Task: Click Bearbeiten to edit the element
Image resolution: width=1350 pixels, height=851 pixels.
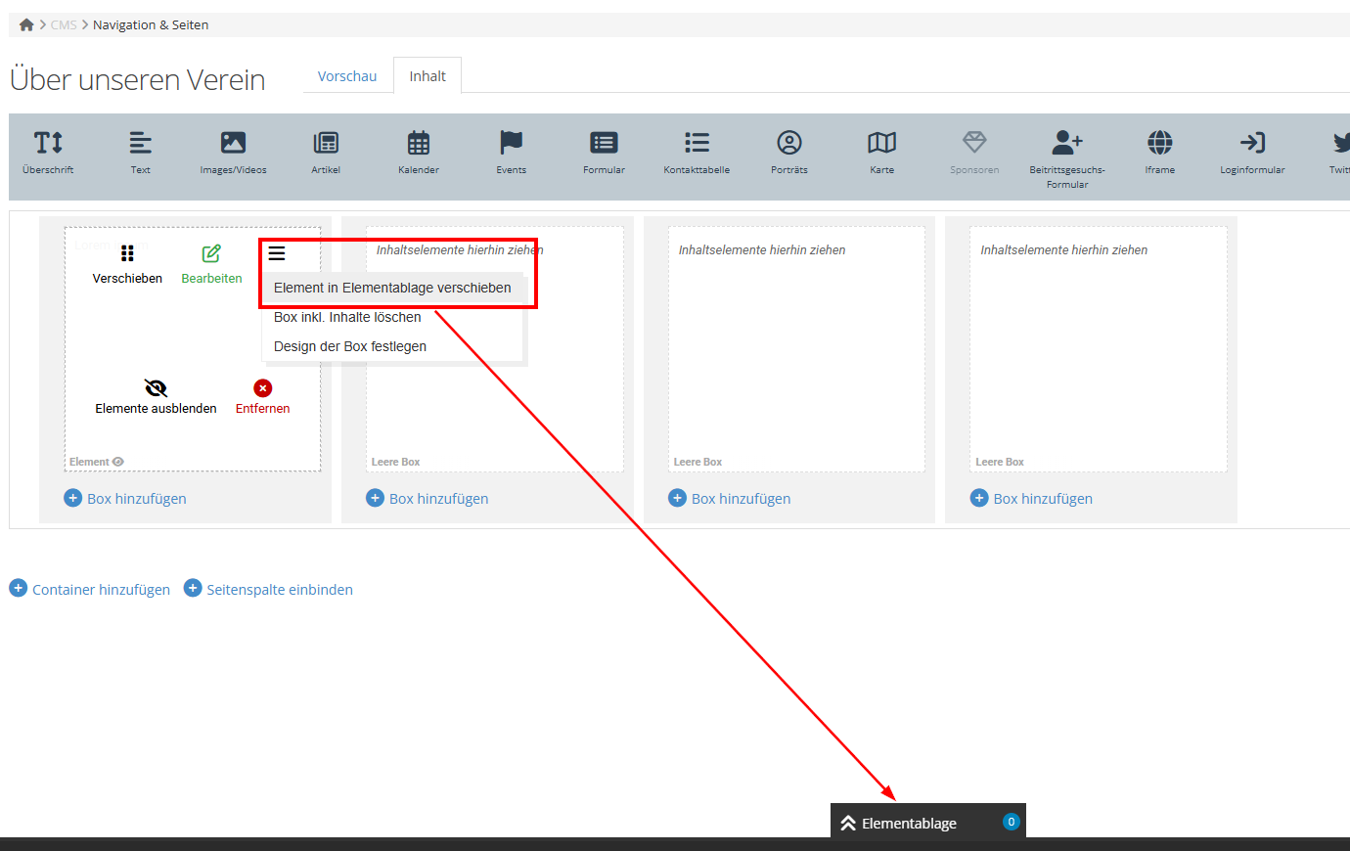Action: tap(211, 264)
